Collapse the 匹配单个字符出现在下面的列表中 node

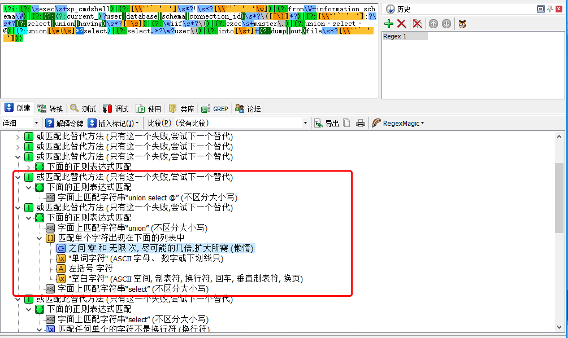click(40, 238)
